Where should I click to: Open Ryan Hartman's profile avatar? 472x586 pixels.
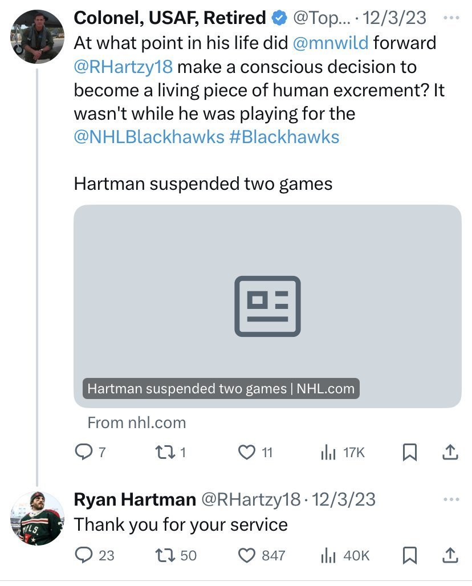[37, 518]
